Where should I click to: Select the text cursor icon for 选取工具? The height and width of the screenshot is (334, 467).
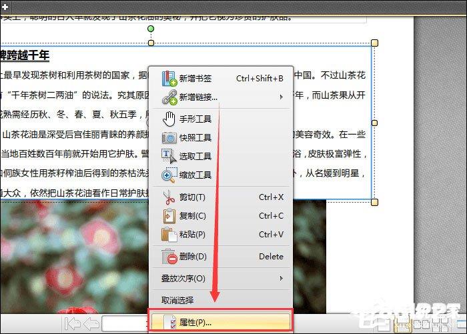tap(169, 156)
